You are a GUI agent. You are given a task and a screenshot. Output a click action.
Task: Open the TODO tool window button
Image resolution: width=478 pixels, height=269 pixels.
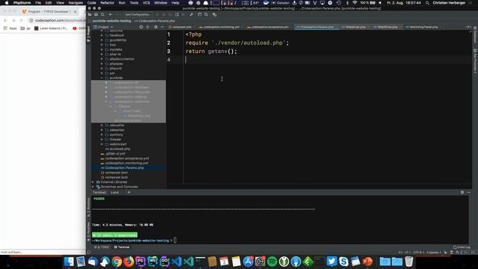click(102, 247)
